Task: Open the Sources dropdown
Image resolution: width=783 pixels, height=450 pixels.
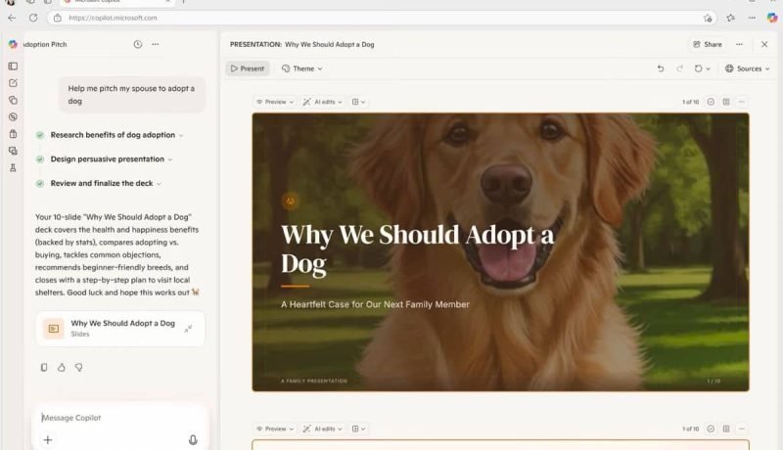Action: (x=747, y=68)
